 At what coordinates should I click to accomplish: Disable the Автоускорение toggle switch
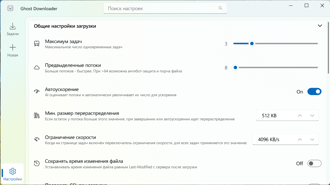(314, 92)
